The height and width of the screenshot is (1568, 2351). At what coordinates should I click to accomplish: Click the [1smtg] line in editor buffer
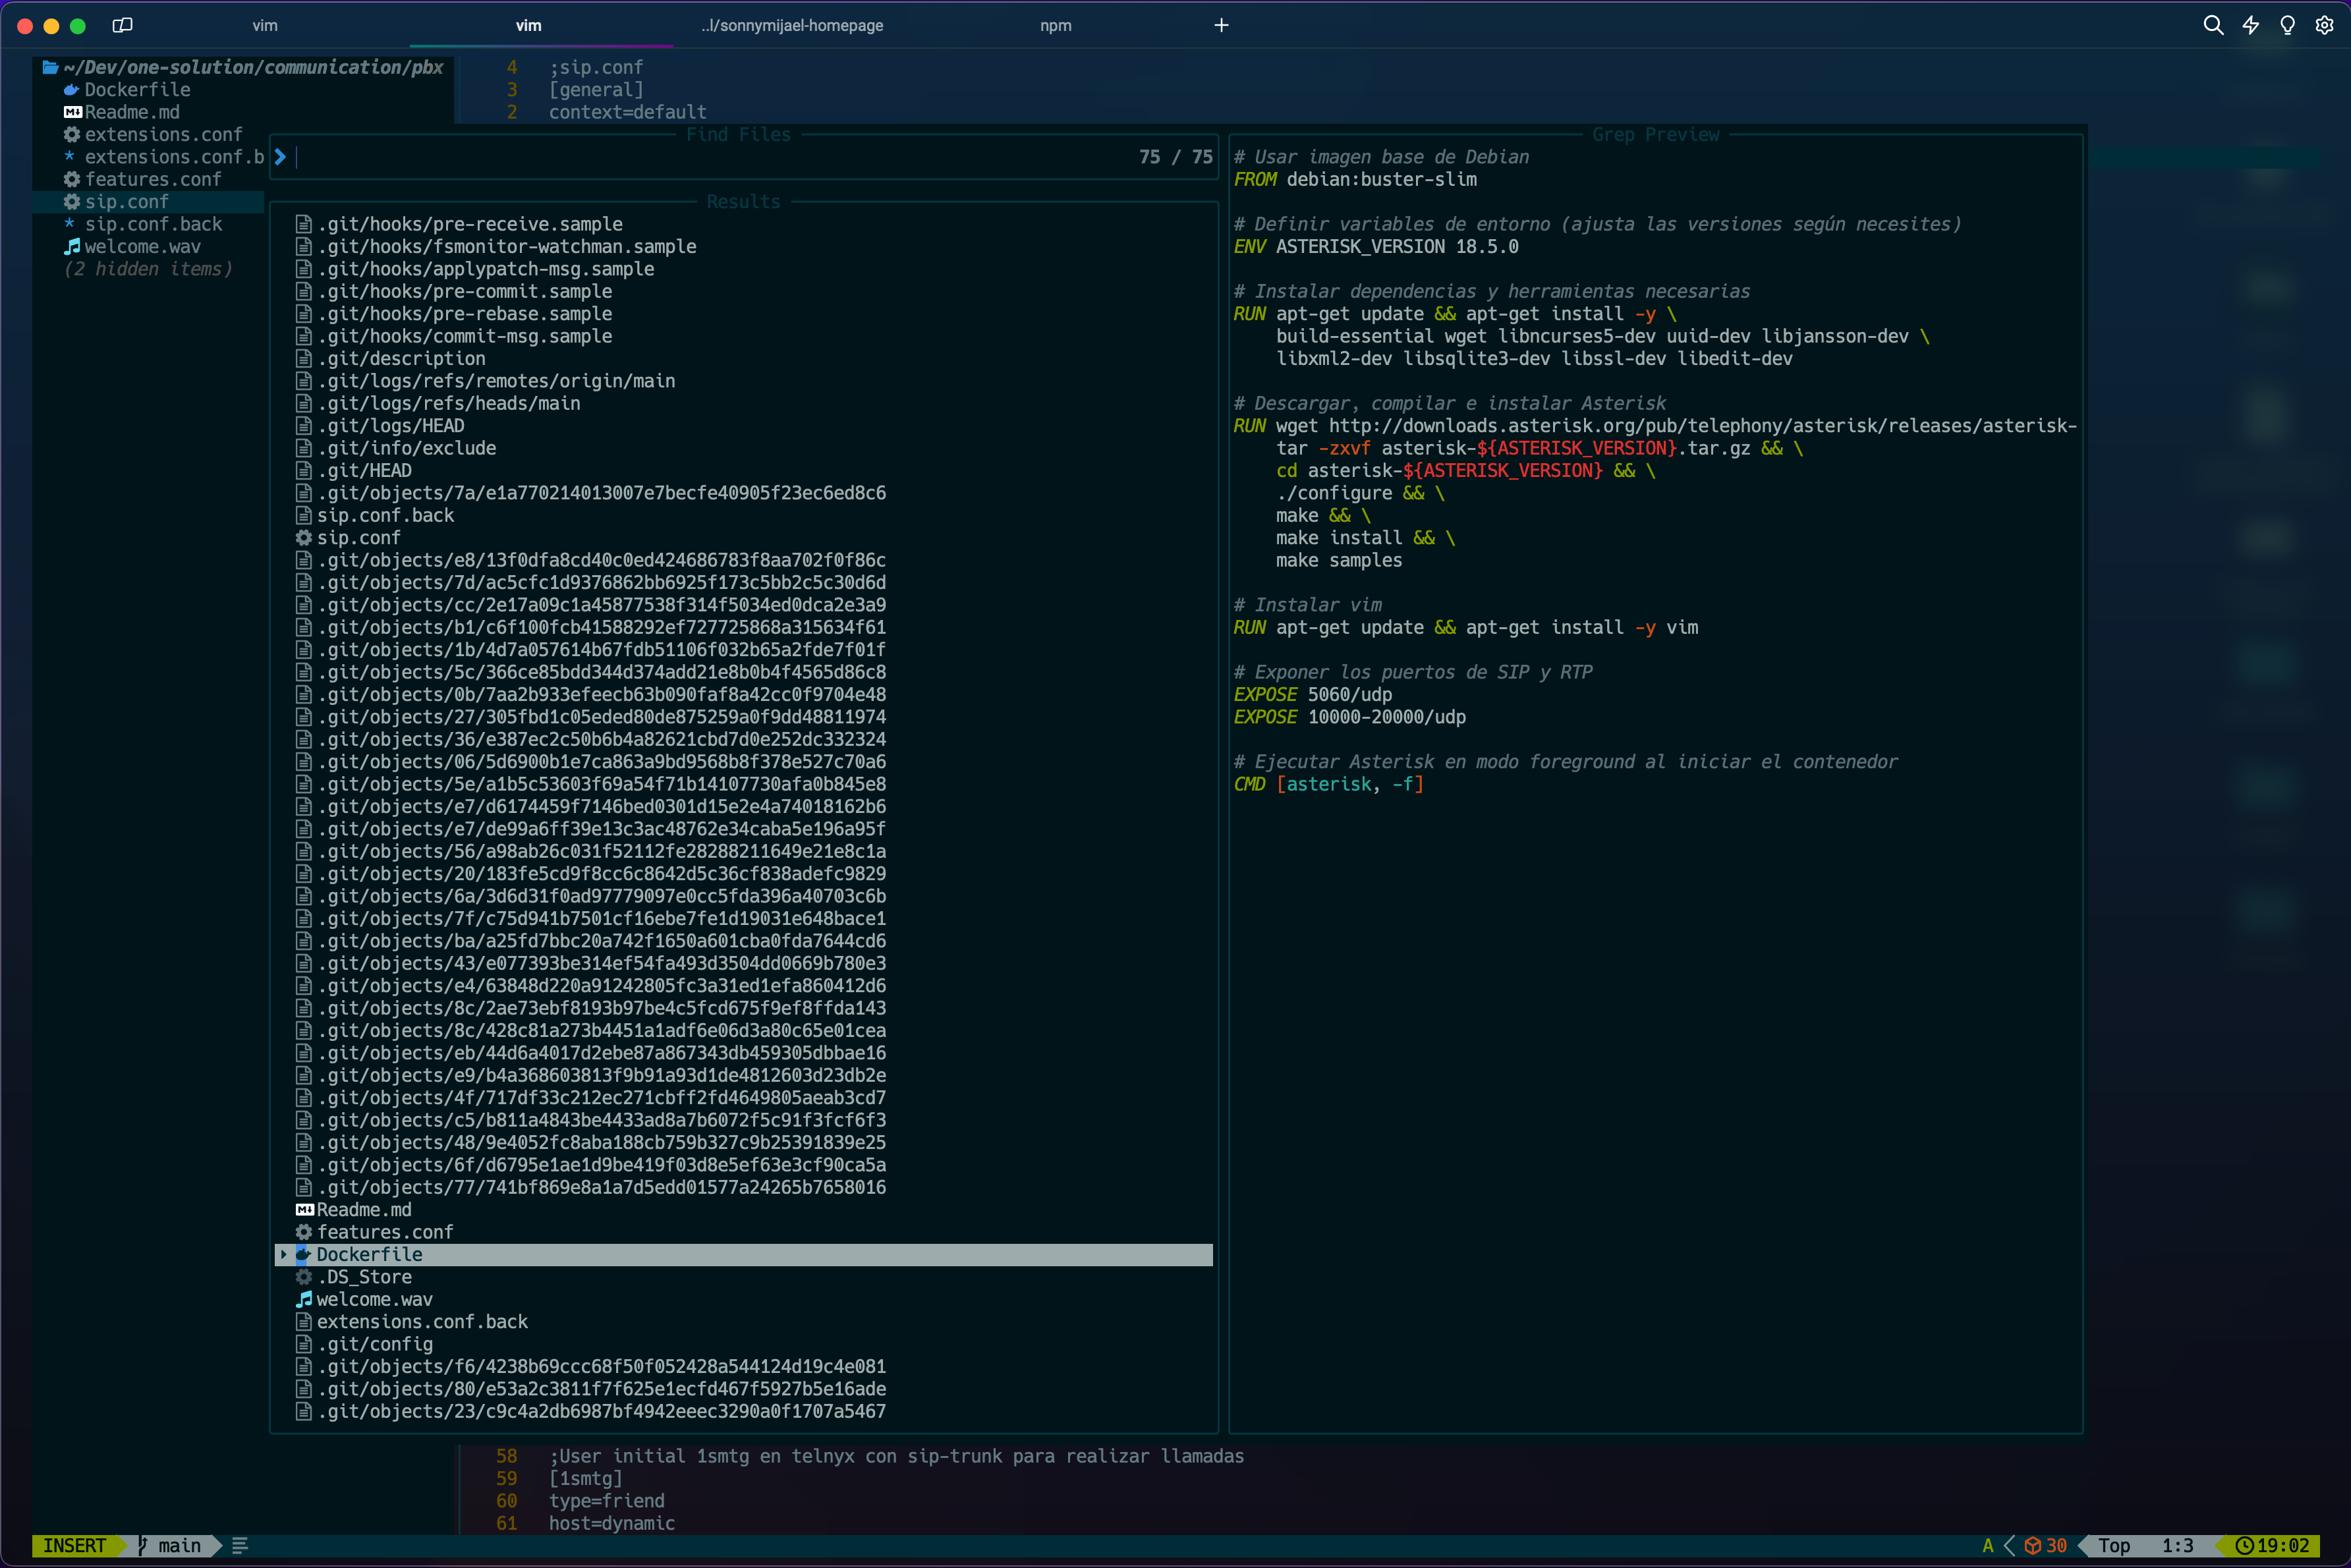[x=585, y=1478]
